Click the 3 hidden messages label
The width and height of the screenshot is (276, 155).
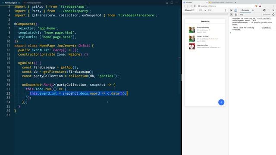point(267,15)
